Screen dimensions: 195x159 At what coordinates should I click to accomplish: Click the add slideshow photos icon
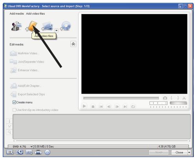click(x=48, y=26)
